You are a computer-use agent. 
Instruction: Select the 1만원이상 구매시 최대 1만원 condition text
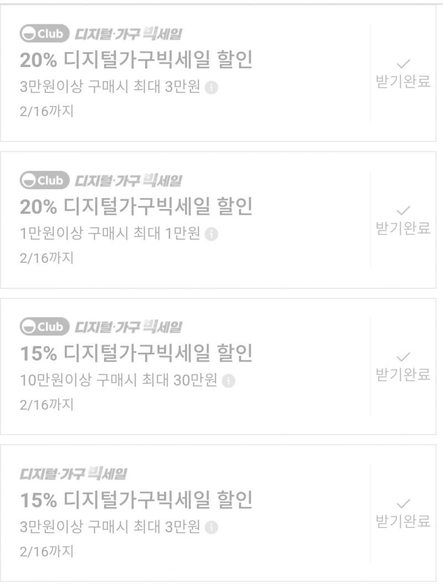coord(110,234)
